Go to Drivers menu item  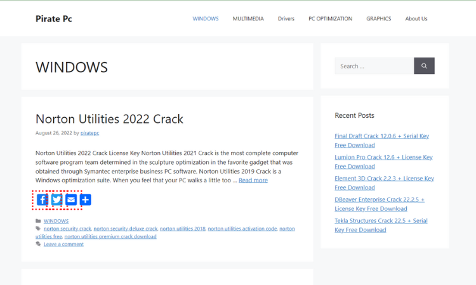(x=286, y=19)
